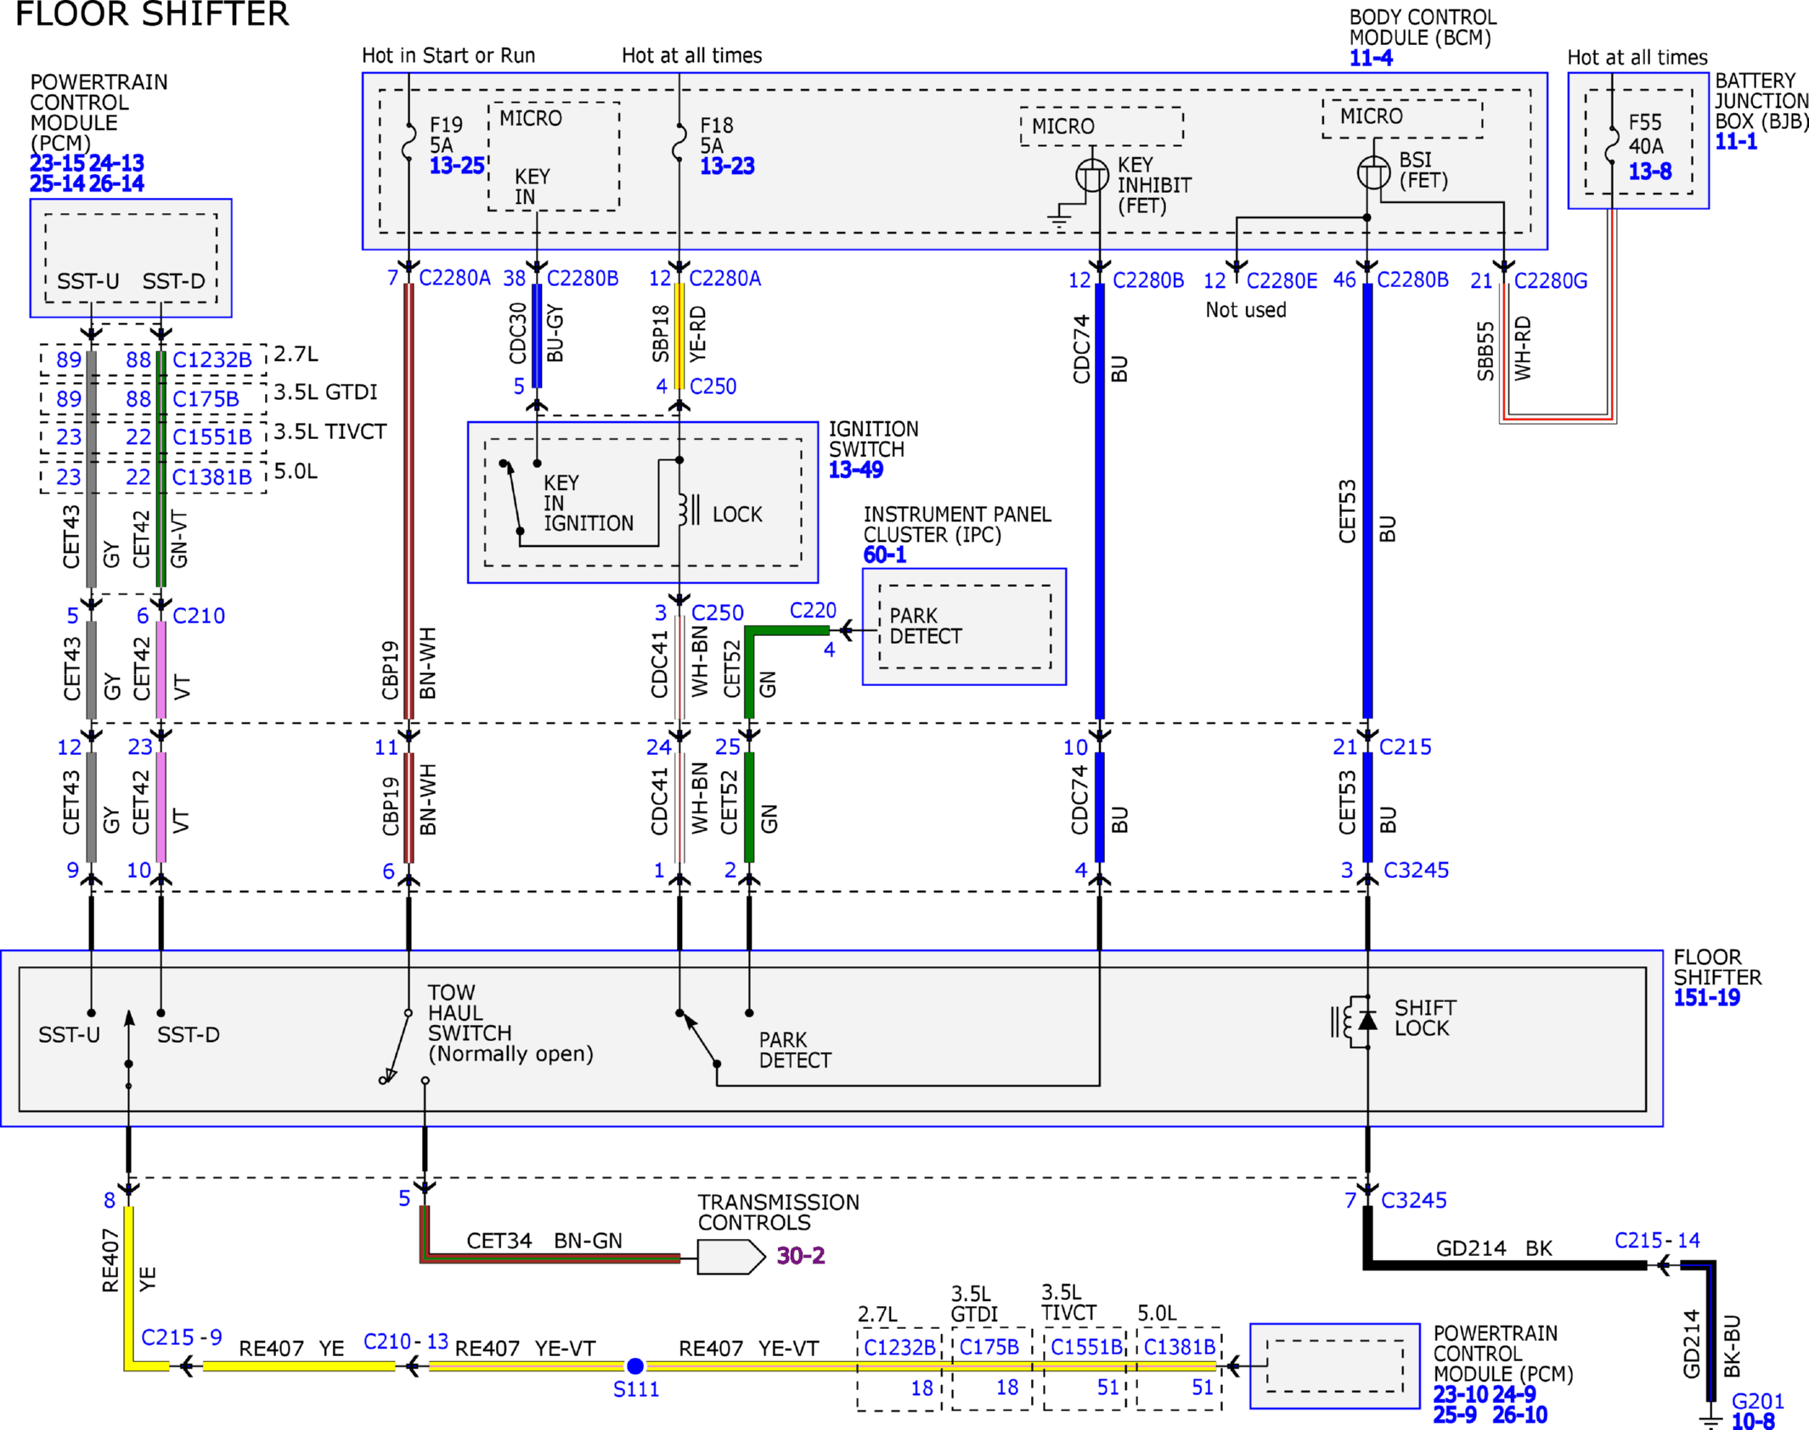This screenshot has width=1809, height=1430.
Task: Click the ignition Lock coil symbol
Action: 688,510
